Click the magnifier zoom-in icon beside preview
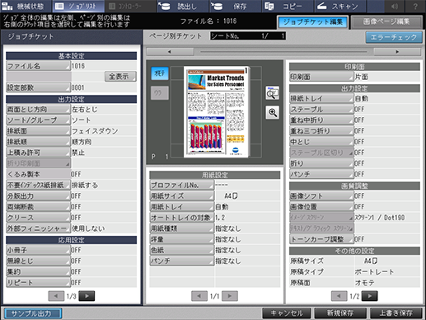The image size is (426, 320). (x=273, y=112)
